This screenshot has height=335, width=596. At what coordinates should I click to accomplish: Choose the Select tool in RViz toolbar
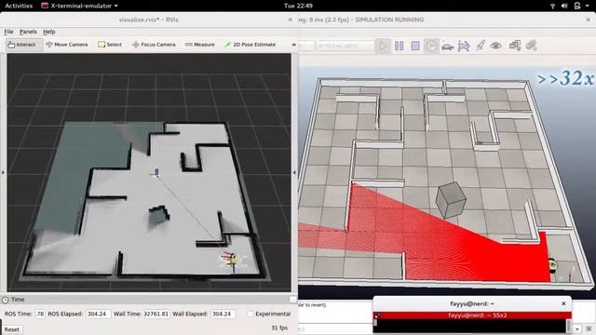coord(110,45)
